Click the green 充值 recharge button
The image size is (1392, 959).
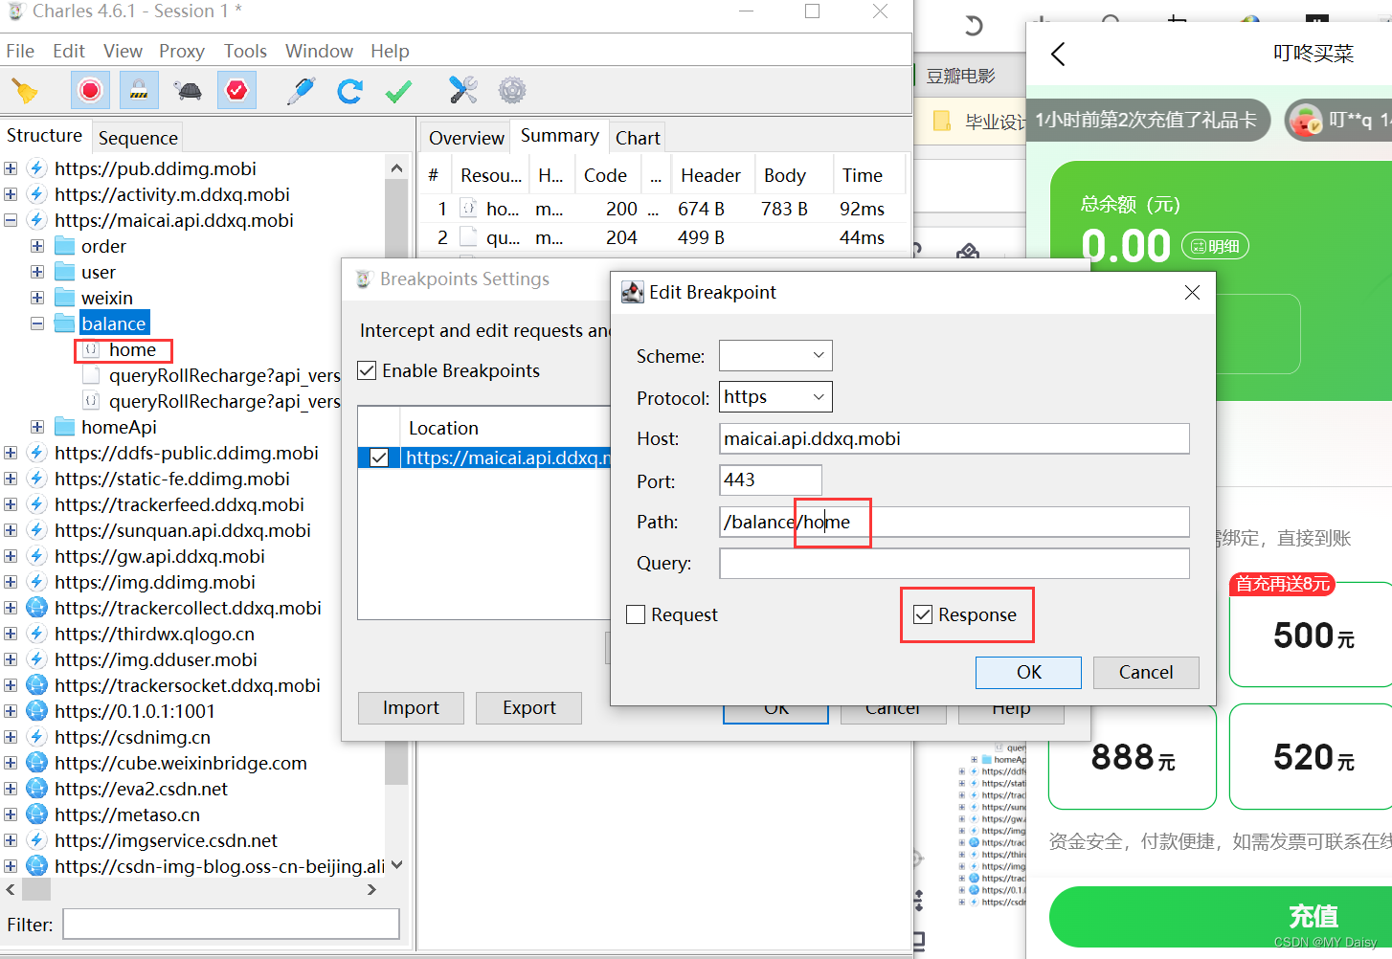pos(1221,917)
